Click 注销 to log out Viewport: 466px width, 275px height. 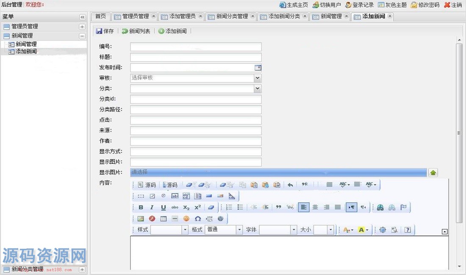453,5
